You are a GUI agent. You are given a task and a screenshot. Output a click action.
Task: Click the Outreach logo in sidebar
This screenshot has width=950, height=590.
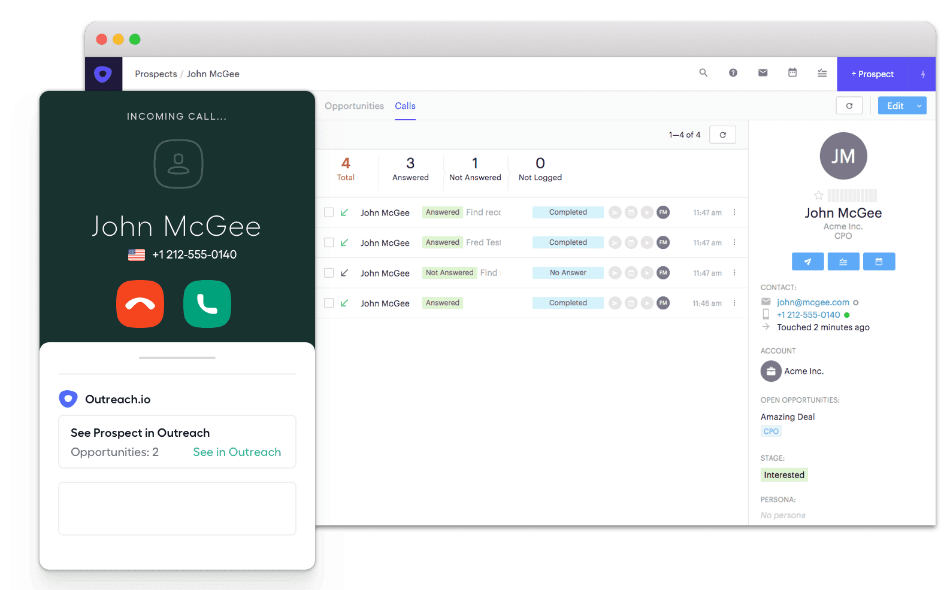coord(103,74)
